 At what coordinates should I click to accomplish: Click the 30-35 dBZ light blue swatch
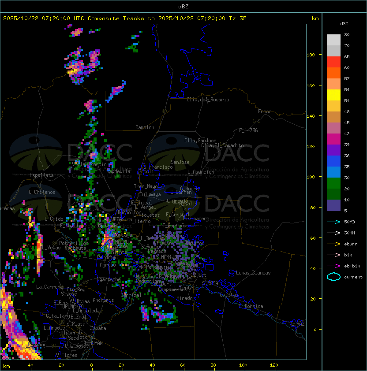333,172
